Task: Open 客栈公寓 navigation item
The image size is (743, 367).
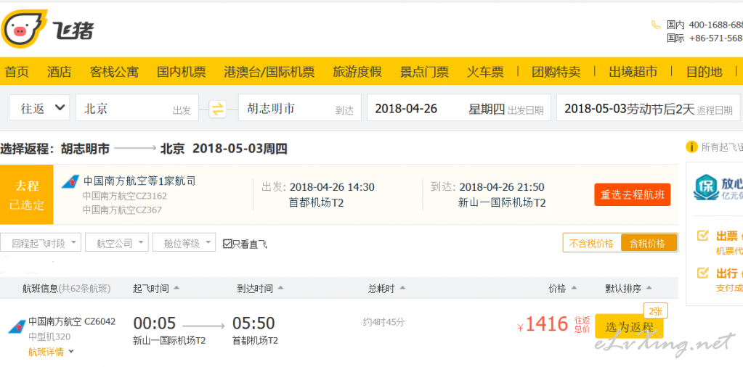Action: pos(114,72)
